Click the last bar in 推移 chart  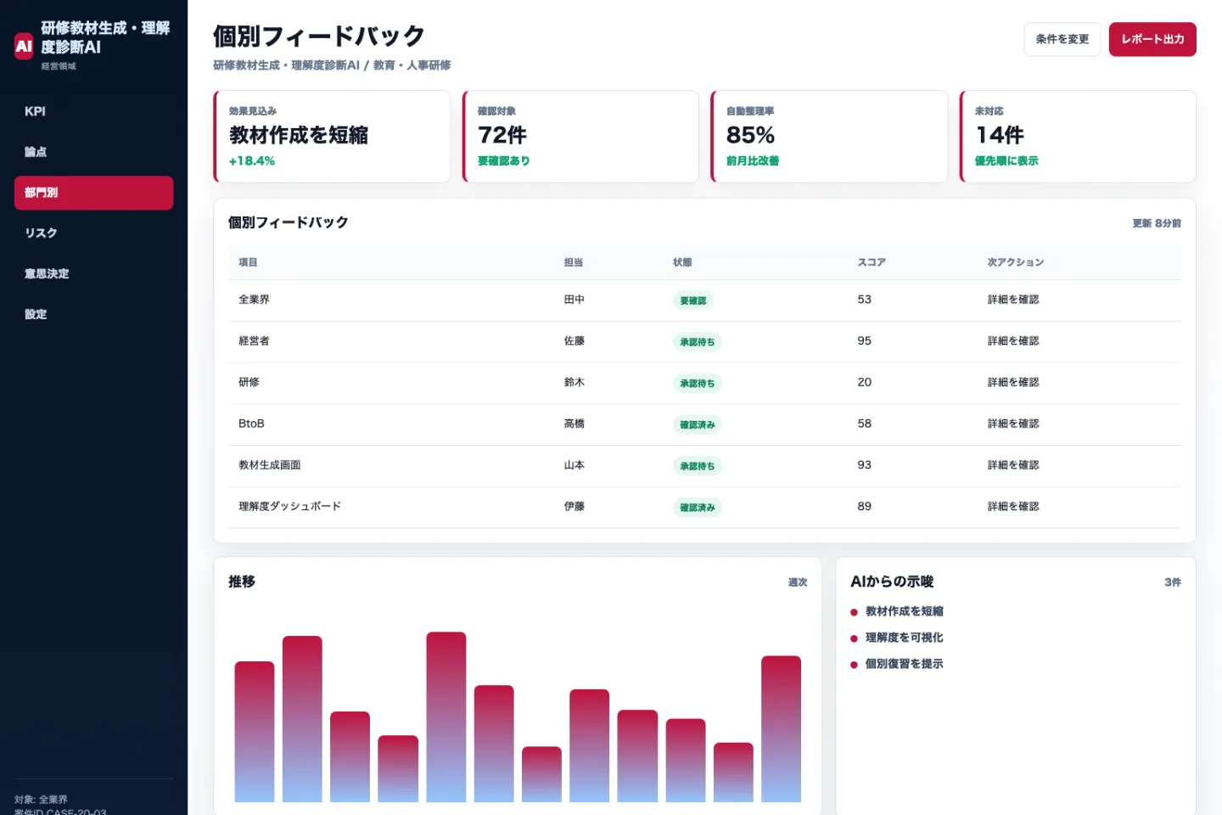782,728
